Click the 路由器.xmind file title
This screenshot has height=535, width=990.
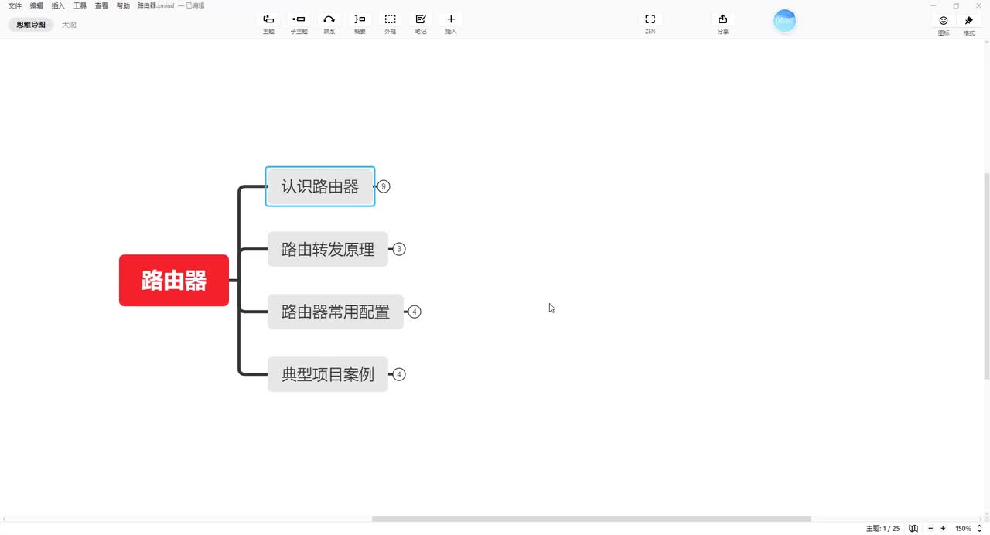(155, 5)
